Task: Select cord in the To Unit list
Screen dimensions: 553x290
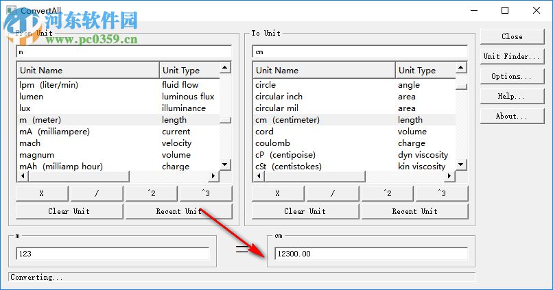Action: coord(355,132)
